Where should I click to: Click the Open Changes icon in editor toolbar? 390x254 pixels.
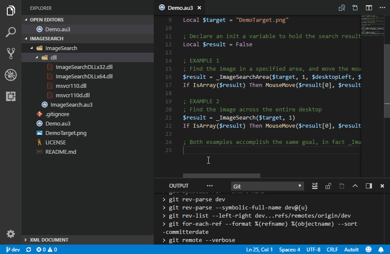click(x=342, y=8)
